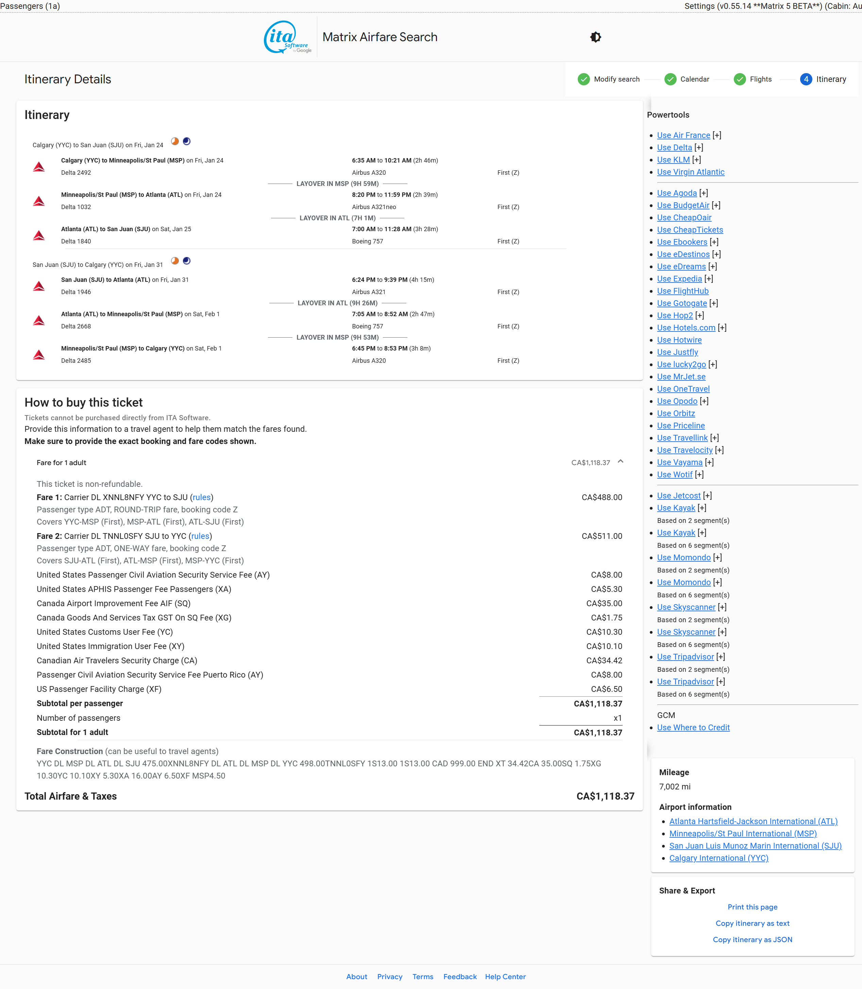The height and width of the screenshot is (989, 862).
Task: Click Delta logo beside flight Delta 1946
Action: tap(39, 286)
